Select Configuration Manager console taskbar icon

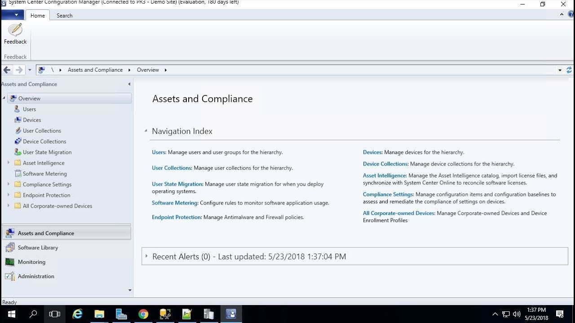coord(231,314)
